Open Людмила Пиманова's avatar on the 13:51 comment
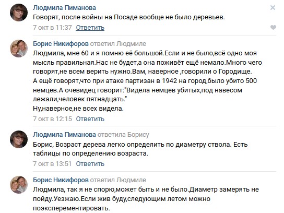284x213 pixels. [19, 139]
